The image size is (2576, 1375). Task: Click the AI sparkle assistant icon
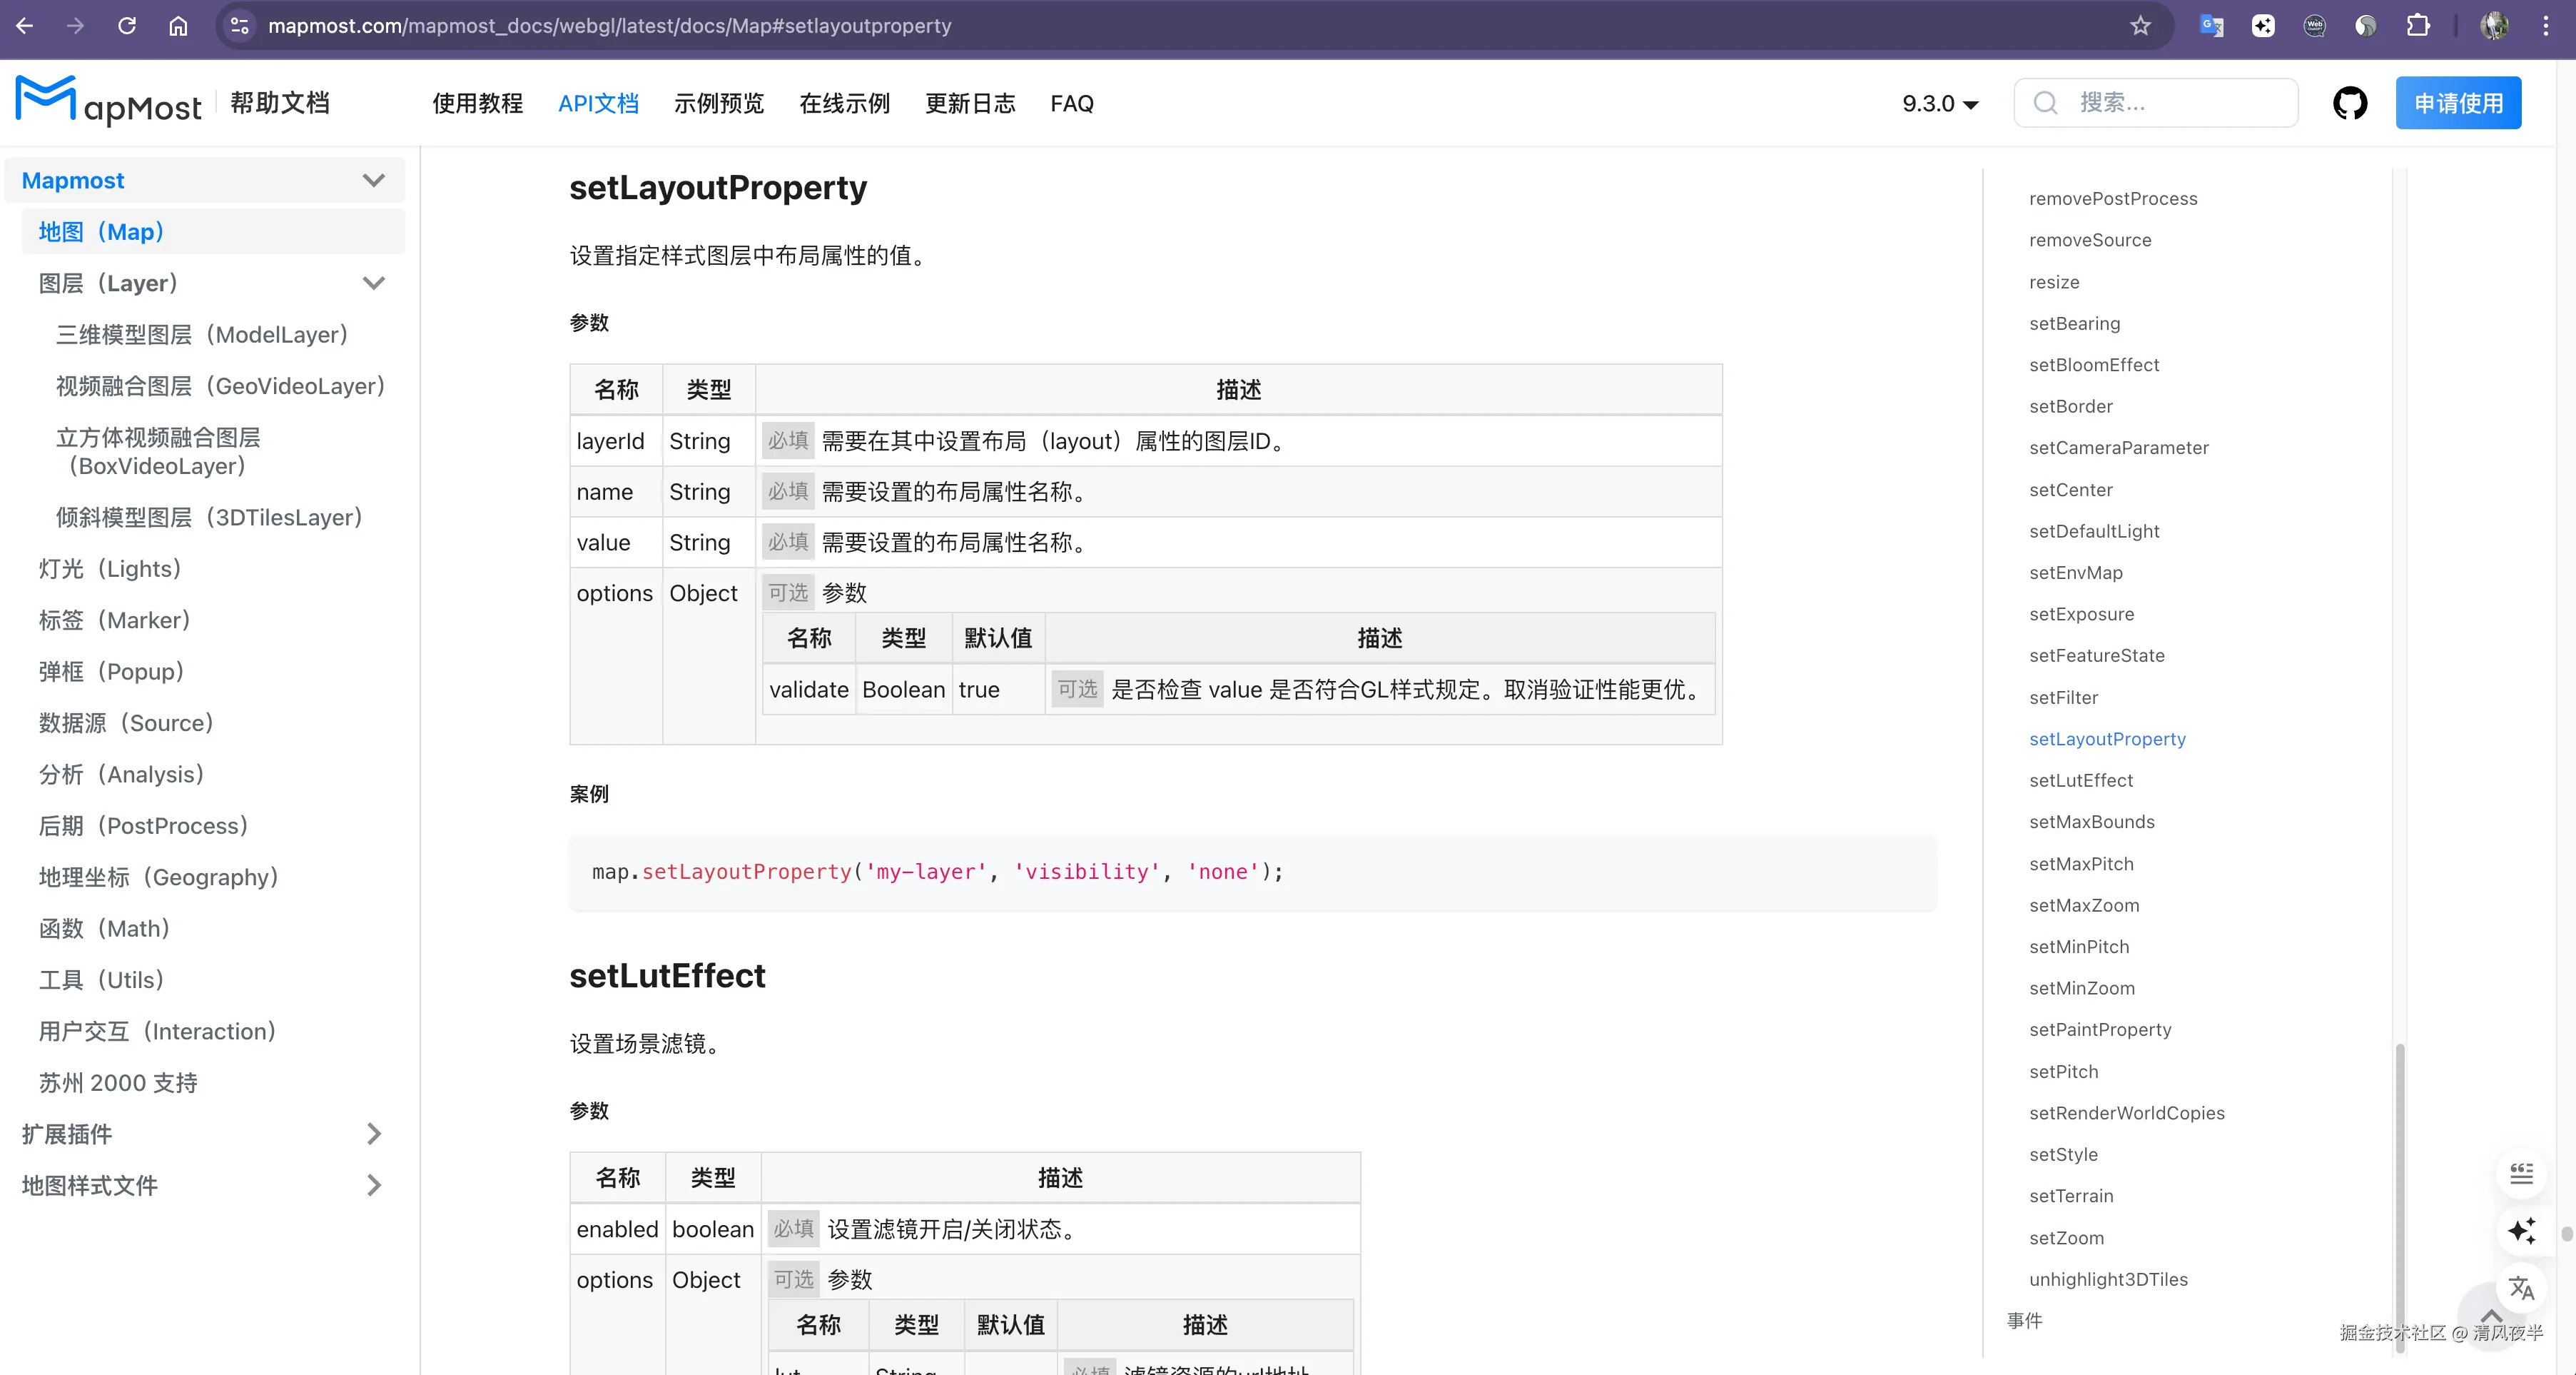pos(2521,1230)
